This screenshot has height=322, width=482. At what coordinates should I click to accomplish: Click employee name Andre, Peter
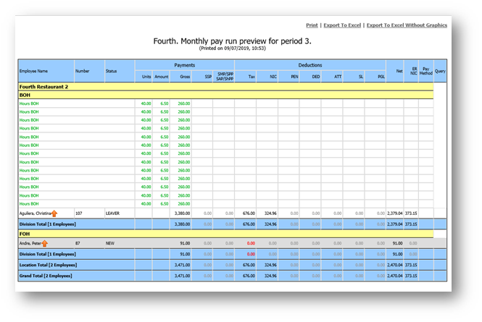(29, 244)
